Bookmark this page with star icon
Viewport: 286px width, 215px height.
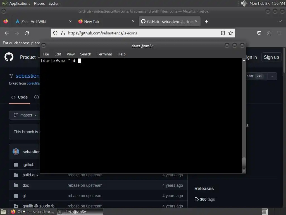(x=230, y=33)
